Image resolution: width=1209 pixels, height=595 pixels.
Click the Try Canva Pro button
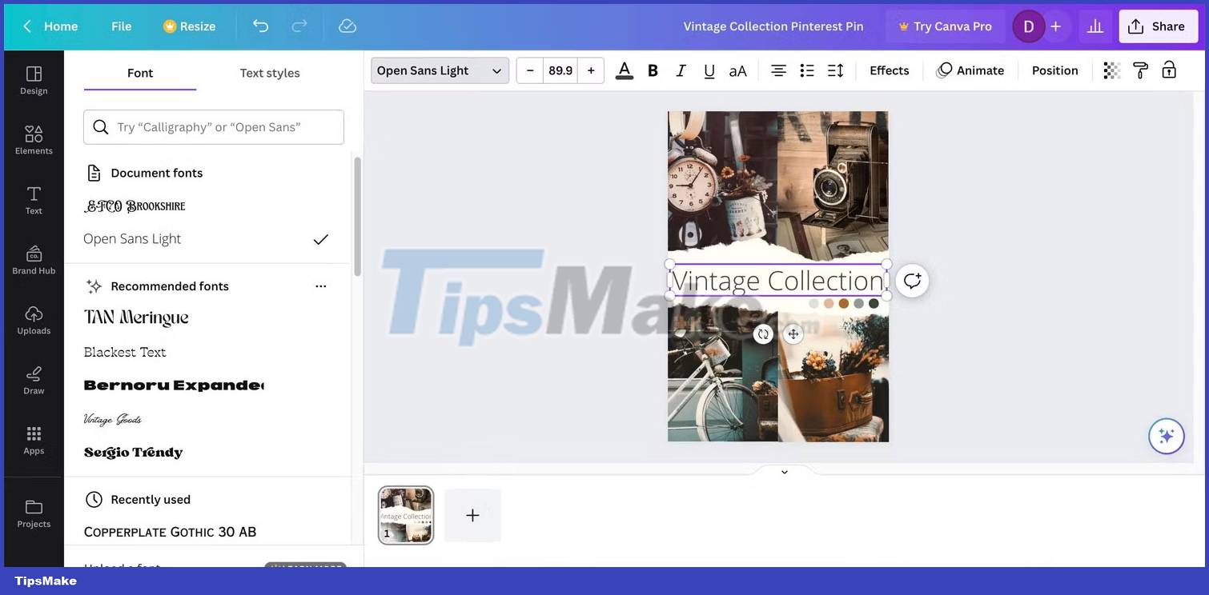(x=945, y=25)
